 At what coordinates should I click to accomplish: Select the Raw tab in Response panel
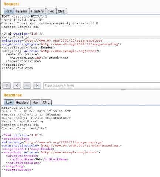(9, 103)
